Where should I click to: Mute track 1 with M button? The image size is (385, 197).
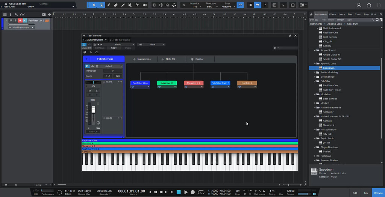(x=11, y=21)
